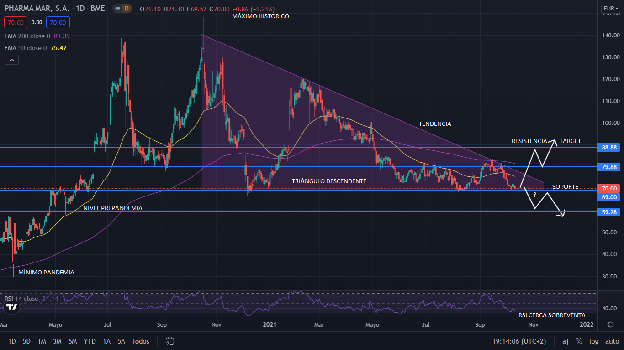The width and height of the screenshot is (624, 350).
Task: Click the PHARMA MAR, S.A. symbol title
Action: 37,9
